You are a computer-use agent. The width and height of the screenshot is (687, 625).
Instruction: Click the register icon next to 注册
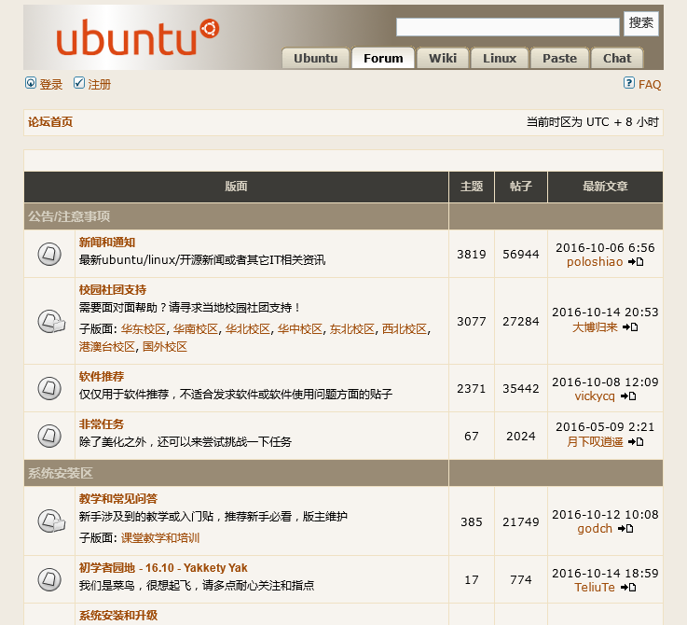click(x=79, y=83)
